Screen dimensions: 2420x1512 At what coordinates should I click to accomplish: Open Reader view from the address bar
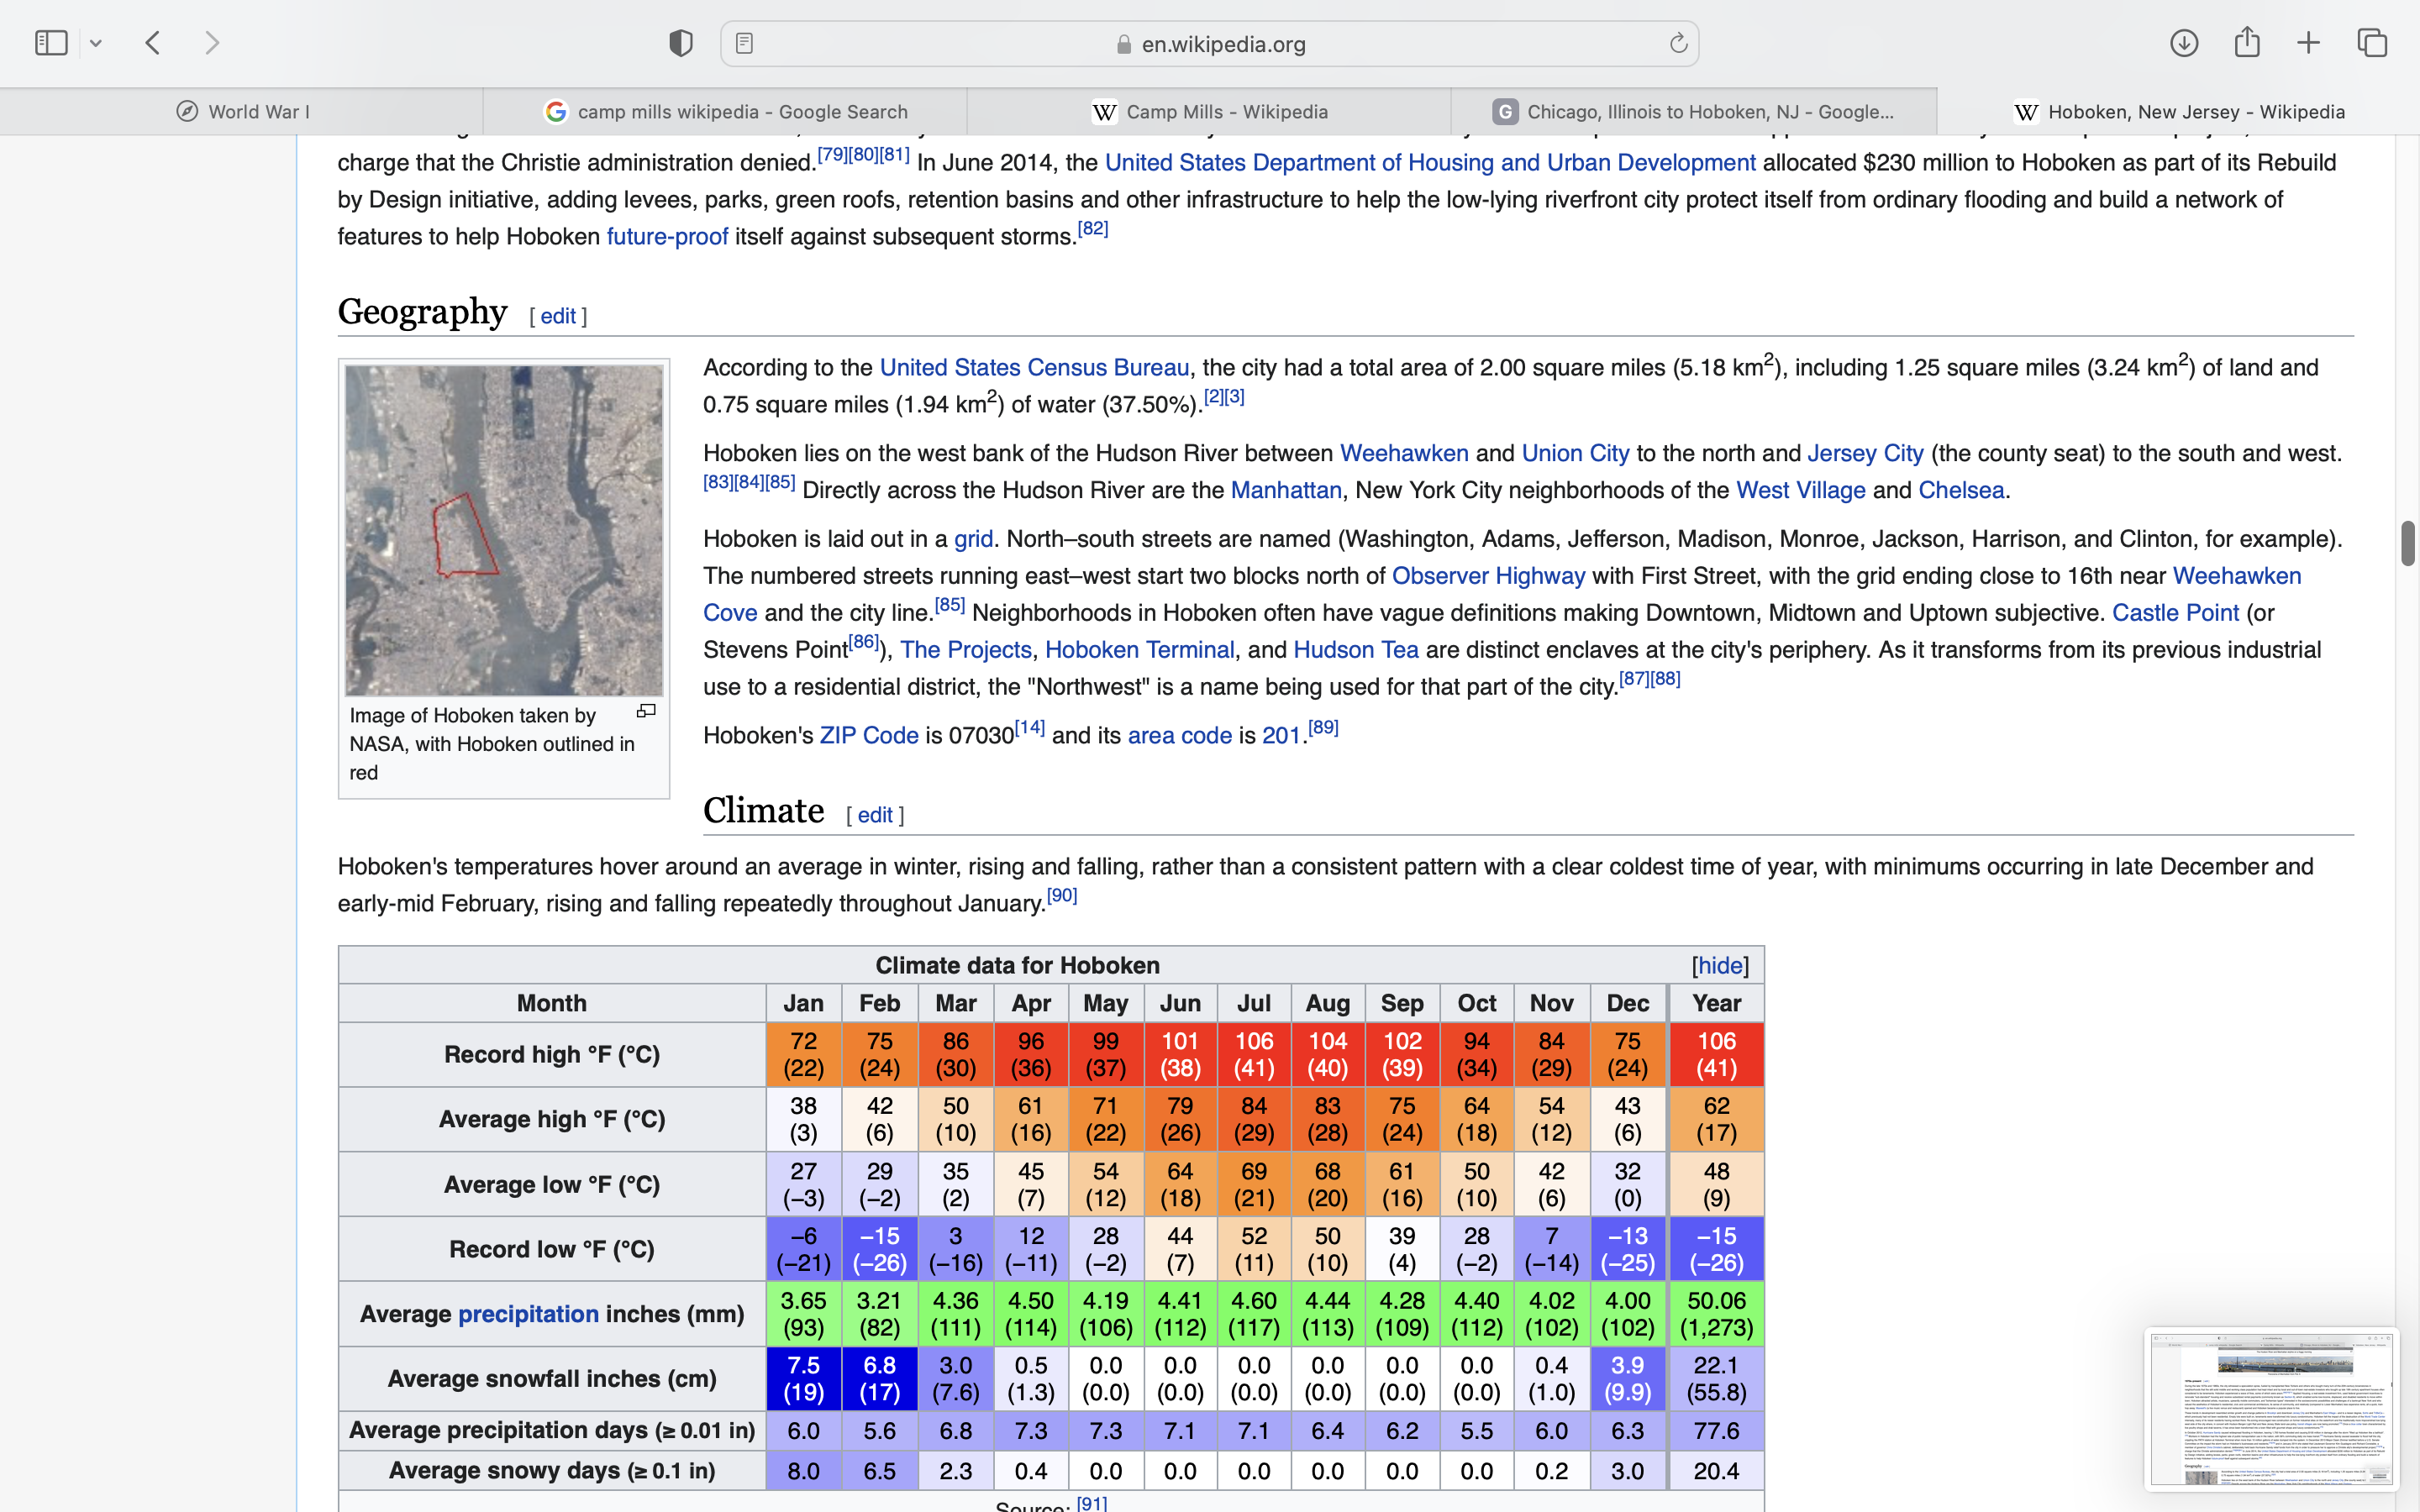[744, 43]
